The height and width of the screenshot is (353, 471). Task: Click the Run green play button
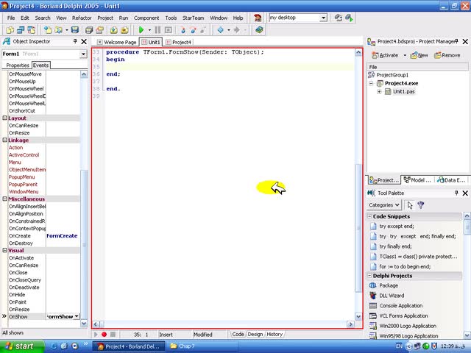pos(141,29)
